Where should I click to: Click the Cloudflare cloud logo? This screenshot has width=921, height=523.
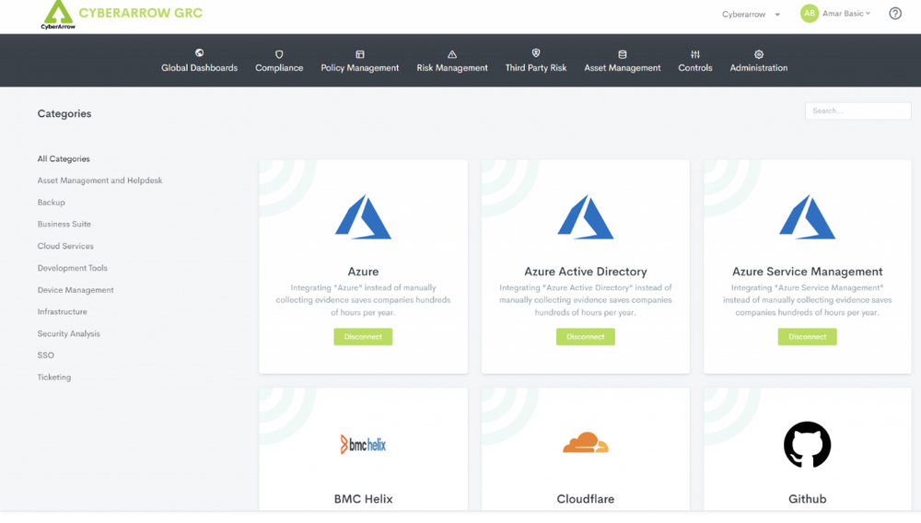pyautogui.click(x=585, y=443)
